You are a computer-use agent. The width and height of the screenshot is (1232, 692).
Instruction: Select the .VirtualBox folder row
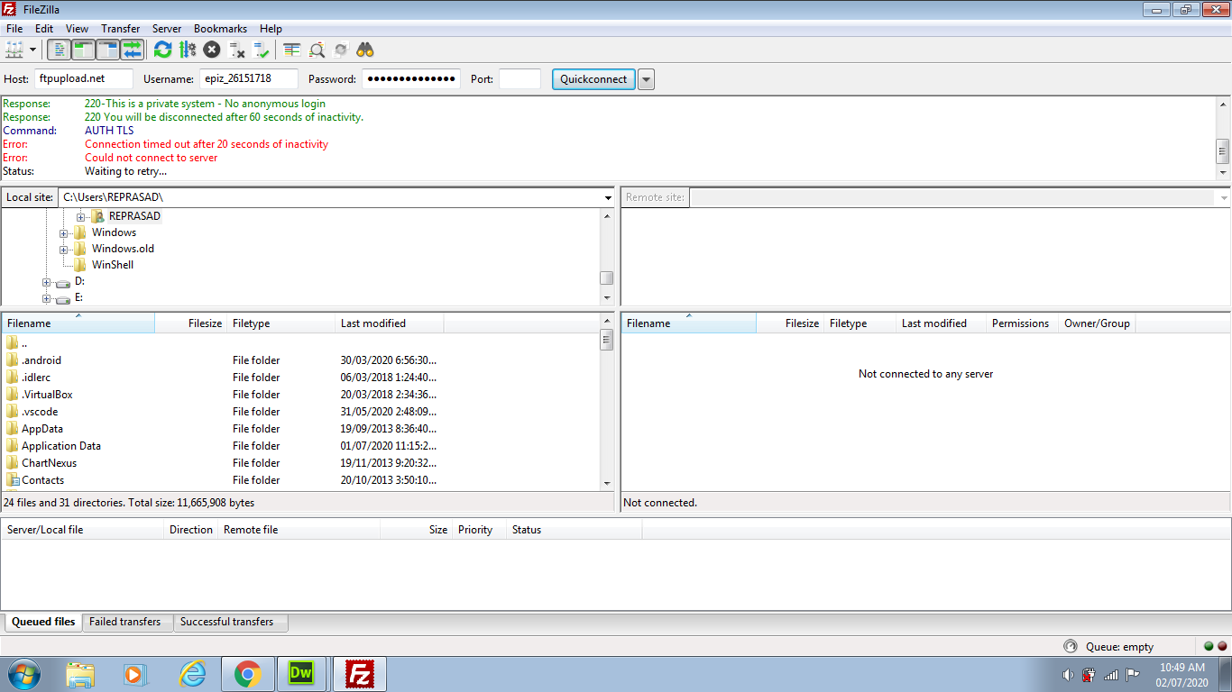click(300, 395)
